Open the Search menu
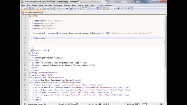 pyautogui.click(x=34, y=5)
